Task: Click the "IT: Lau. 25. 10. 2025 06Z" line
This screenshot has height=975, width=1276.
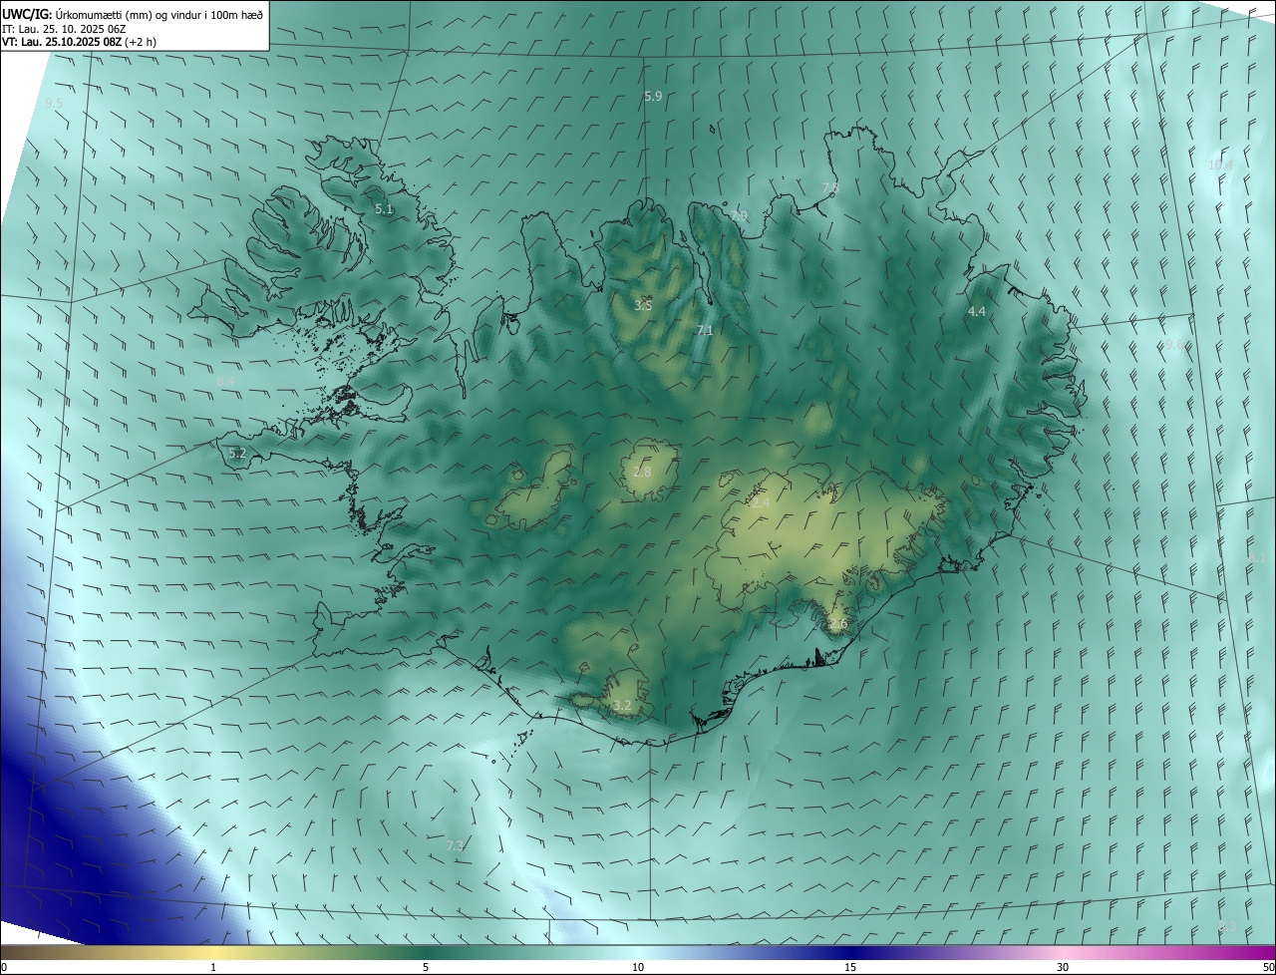Action: coord(65,28)
